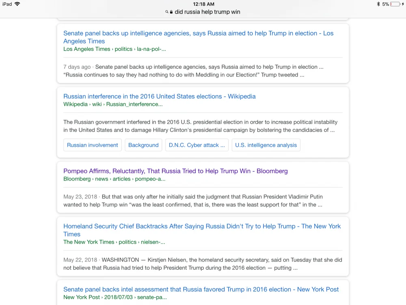This screenshot has width=406, height=305.
Task: Tap the search magnifier icon in address bar
Action: pyautogui.click(x=167, y=12)
